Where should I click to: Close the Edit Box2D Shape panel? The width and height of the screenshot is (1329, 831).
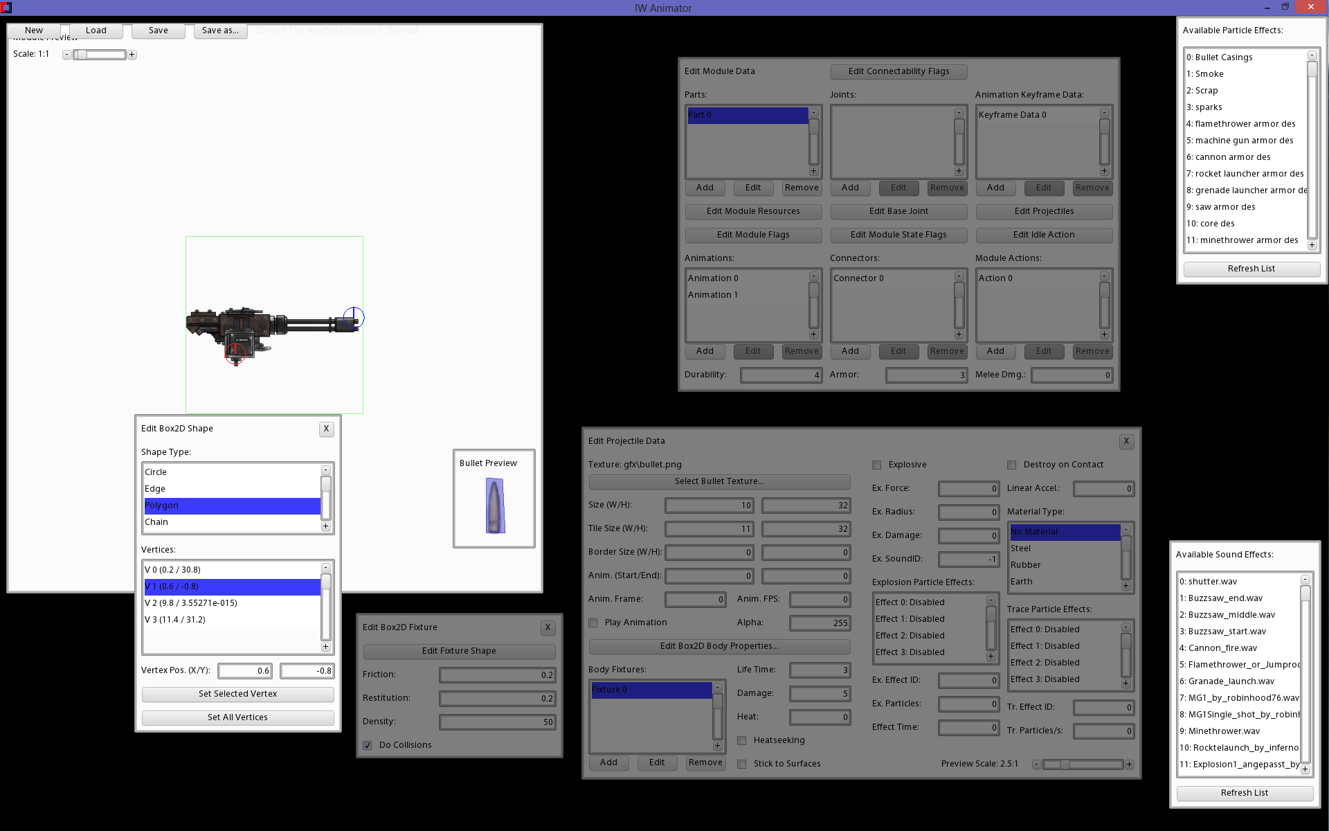click(x=326, y=429)
